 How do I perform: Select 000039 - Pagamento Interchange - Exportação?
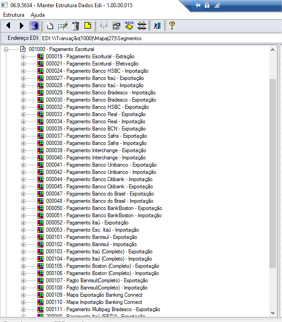coord(96,150)
